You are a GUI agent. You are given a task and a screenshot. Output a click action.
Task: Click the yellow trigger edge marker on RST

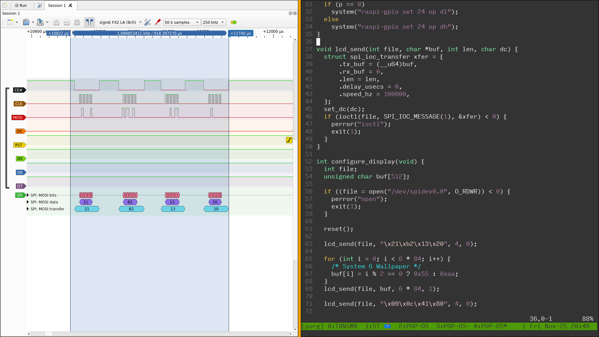[289, 140]
